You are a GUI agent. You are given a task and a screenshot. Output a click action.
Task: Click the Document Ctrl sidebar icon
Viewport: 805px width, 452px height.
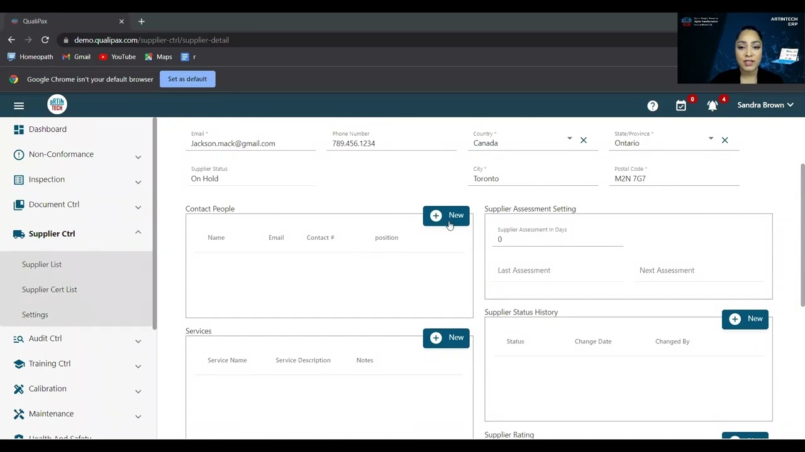pyautogui.click(x=19, y=205)
